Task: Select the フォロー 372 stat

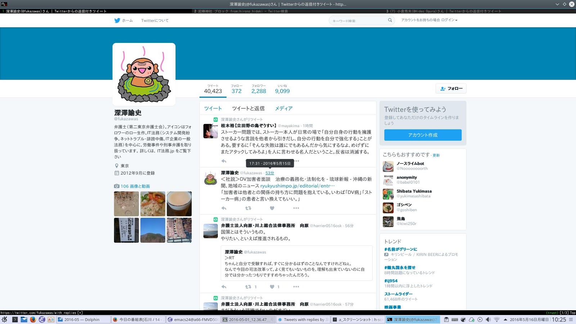Action: pos(237,89)
